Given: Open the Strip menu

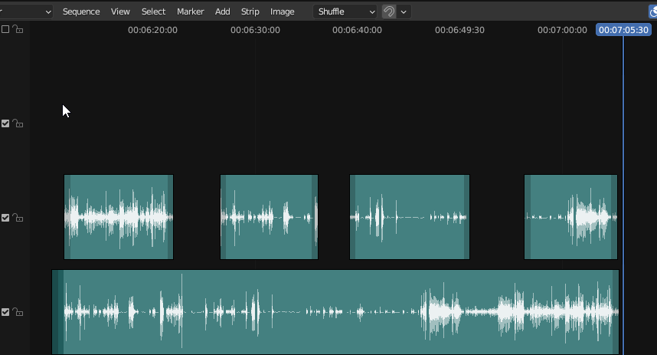Looking at the screenshot, I should pyautogui.click(x=250, y=12).
